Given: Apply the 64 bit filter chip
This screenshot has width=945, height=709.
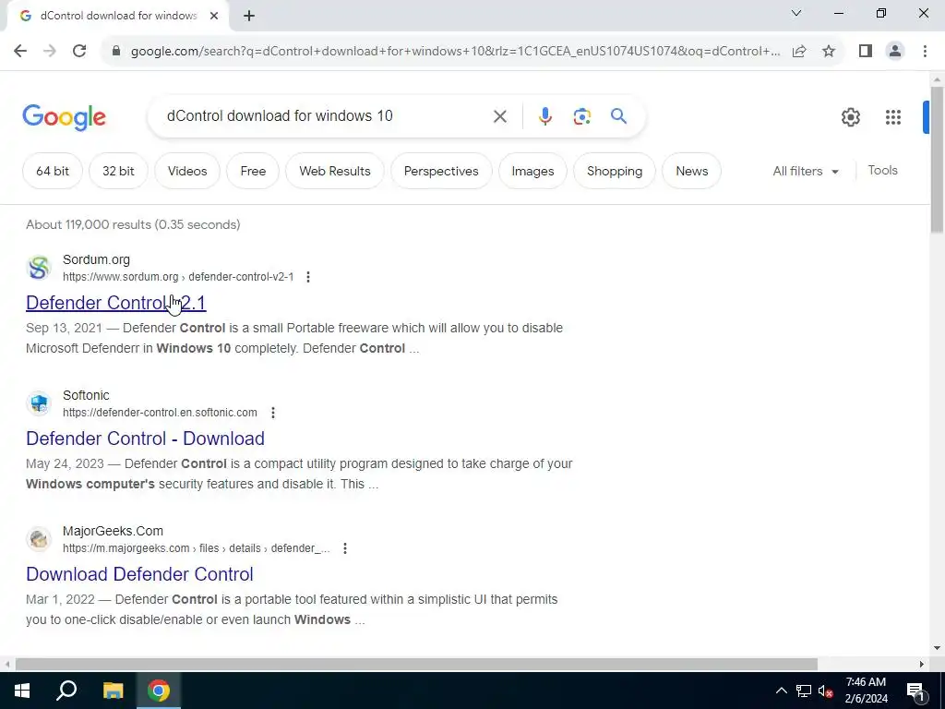Looking at the screenshot, I should pos(53,171).
